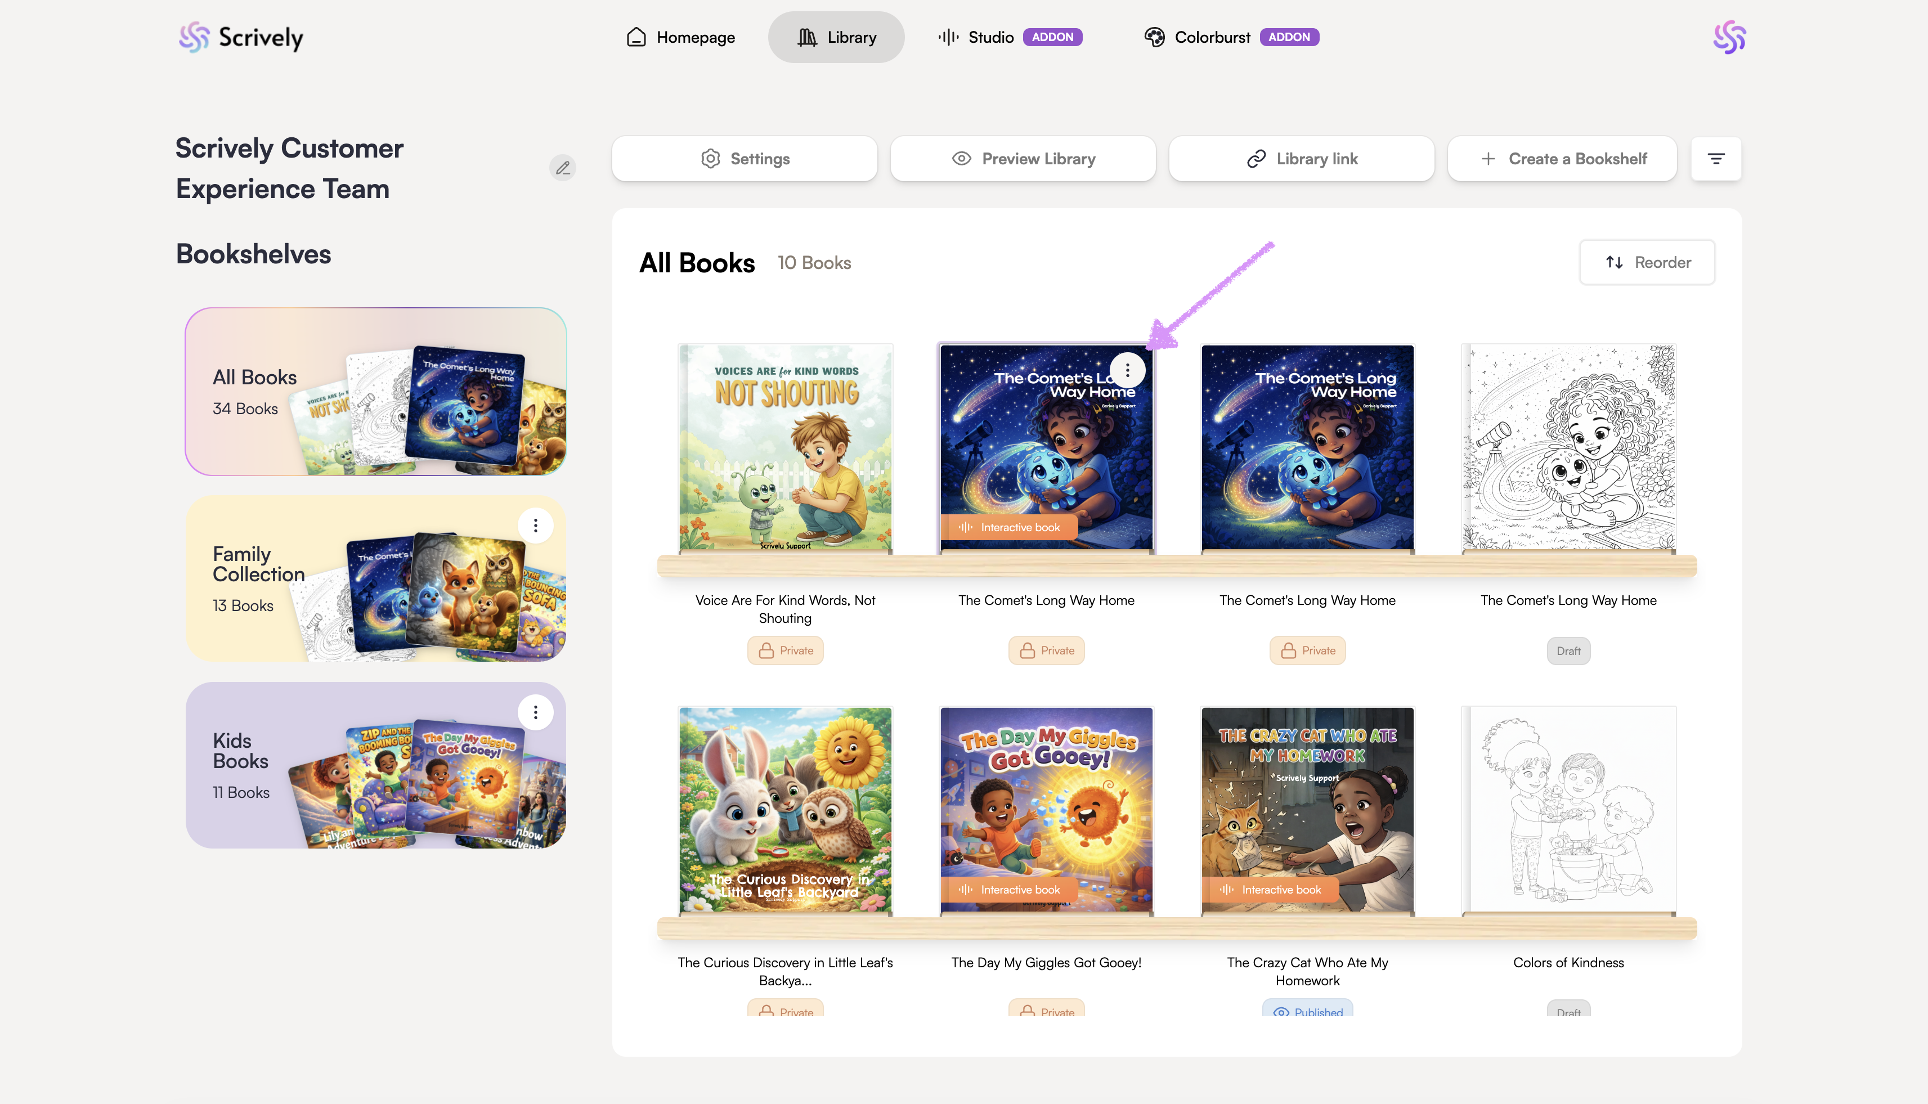Open the Family Collection options menu
This screenshot has width=1928, height=1104.
[535, 526]
